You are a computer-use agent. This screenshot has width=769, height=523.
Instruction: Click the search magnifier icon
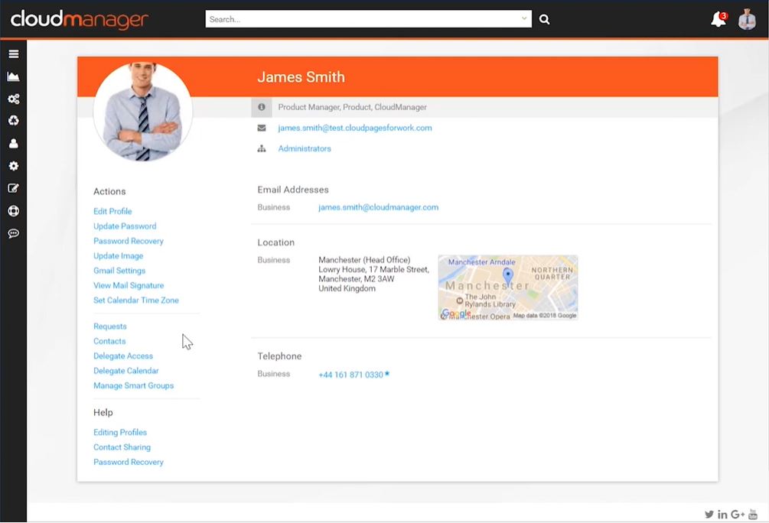click(544, 19)
